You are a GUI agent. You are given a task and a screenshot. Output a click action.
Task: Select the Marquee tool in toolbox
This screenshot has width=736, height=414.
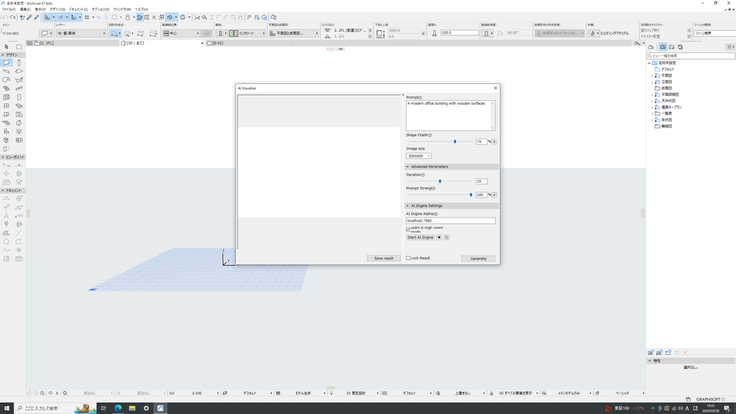(18, 47)
